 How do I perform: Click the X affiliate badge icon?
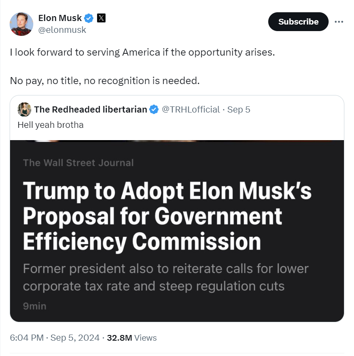tap(101, 18)
